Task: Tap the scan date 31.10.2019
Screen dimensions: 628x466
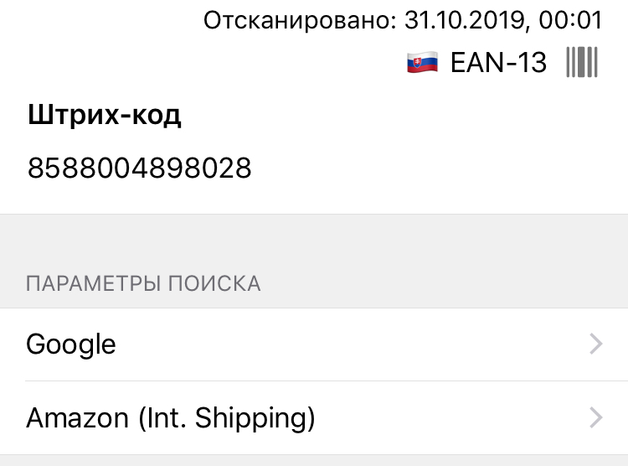Action: pyautogui.click(x=464, y=20)
